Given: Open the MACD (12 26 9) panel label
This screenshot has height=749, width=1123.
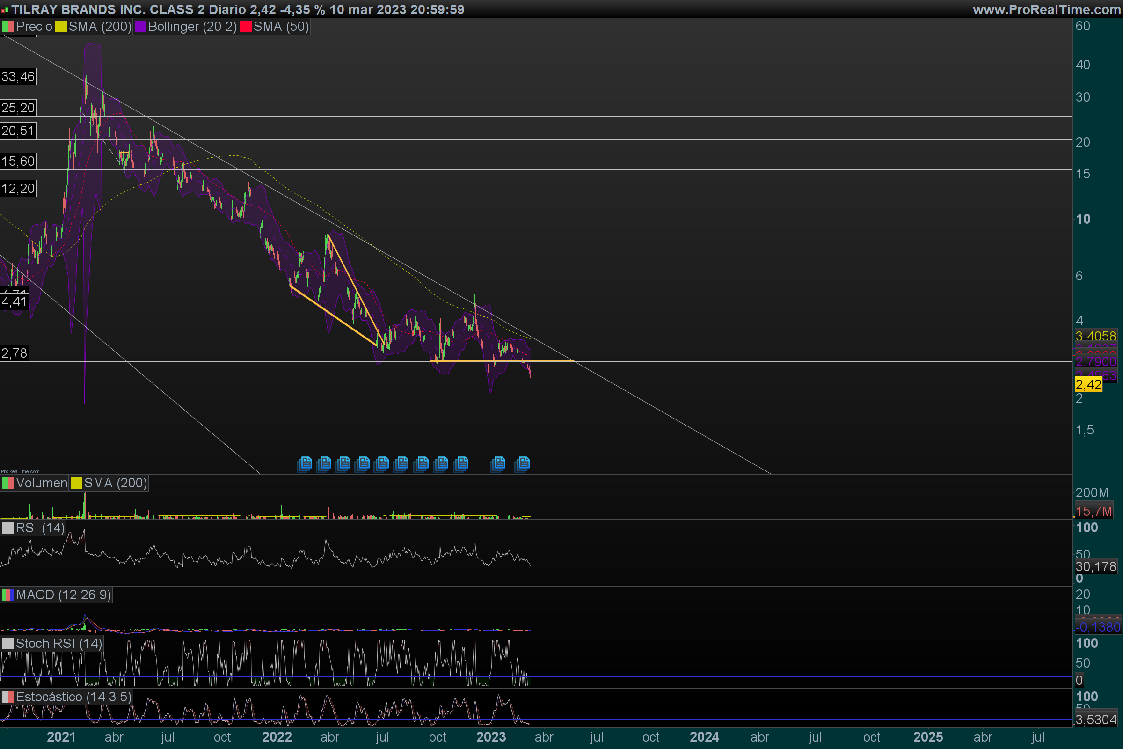Looking at the screenshot, I should click(63, 595).
